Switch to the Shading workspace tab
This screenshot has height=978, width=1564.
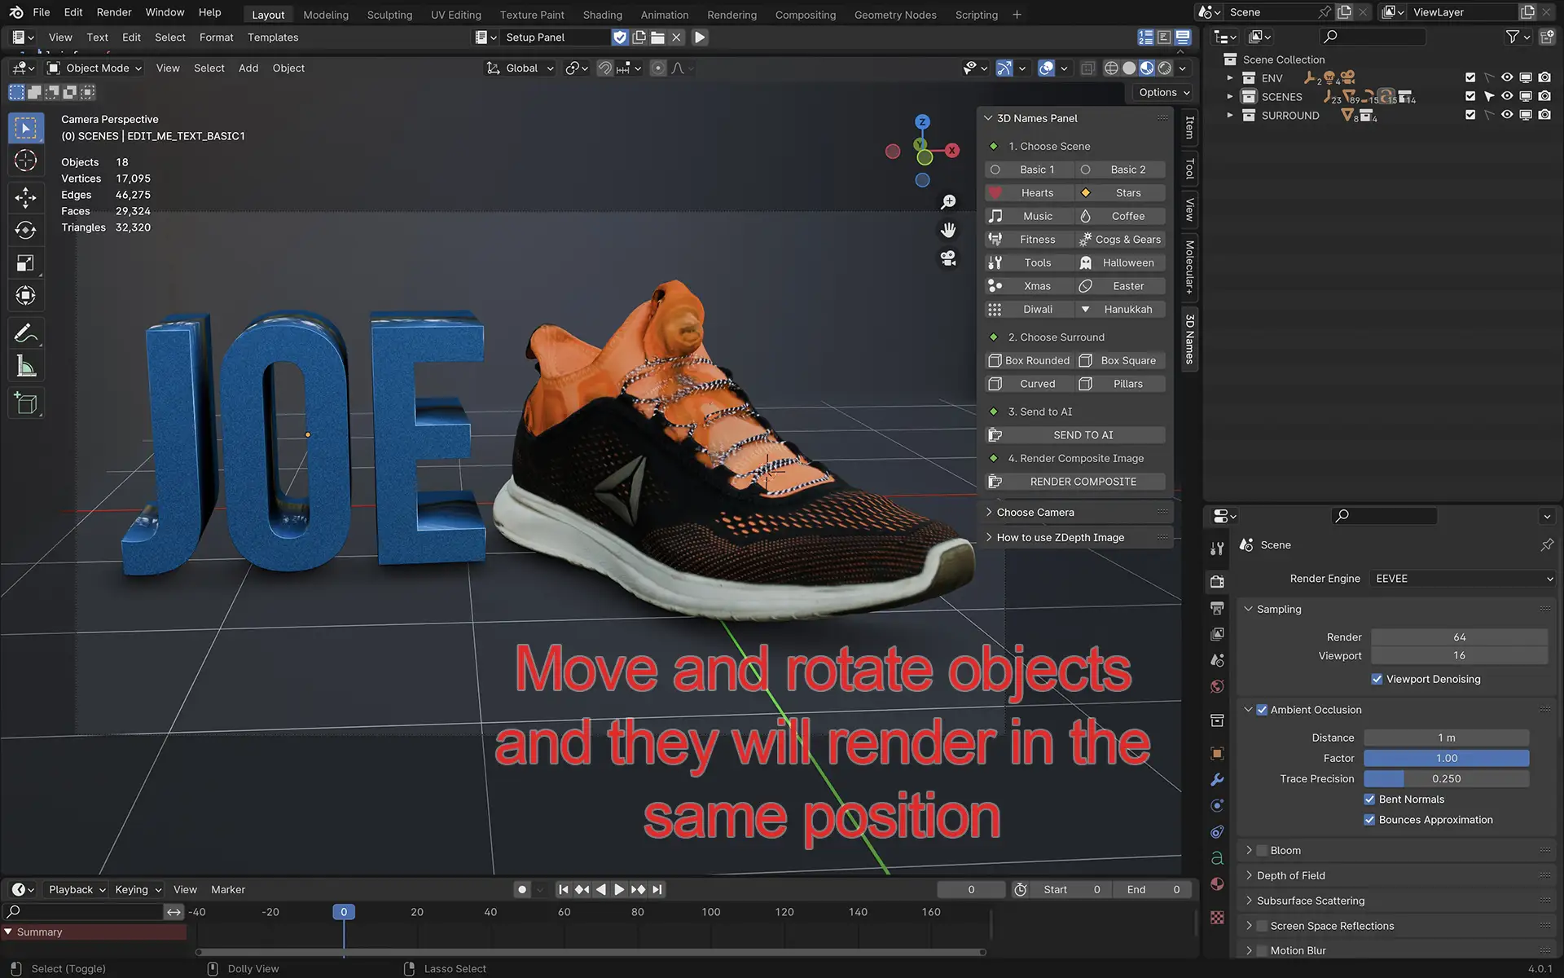(602, 14)
